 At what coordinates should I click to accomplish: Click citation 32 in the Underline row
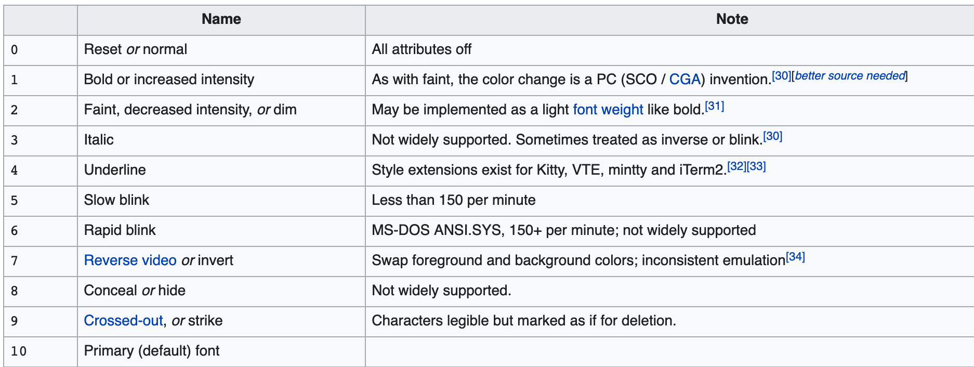pyautogui.click(x=736, y=166)
